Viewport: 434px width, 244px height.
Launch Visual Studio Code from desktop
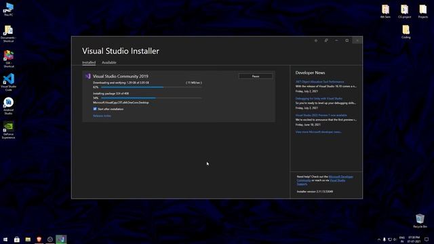(x=9, y=82)
